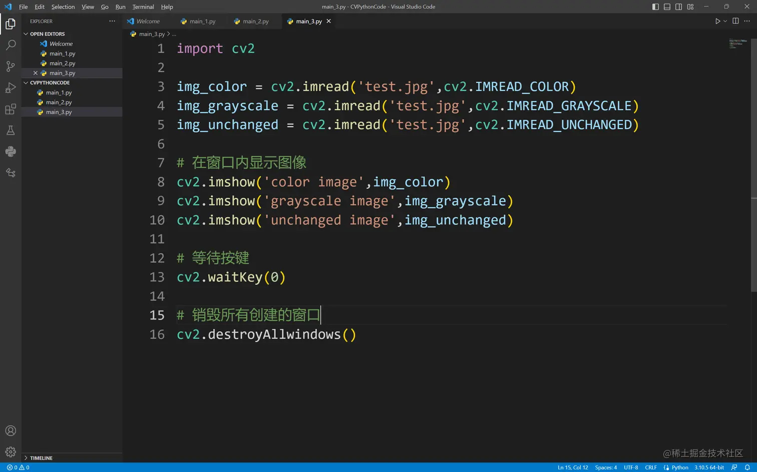Toggle Secondary Side Bar layout icon
Image resolution: width=757 pixels, height=472 pixels.
(678, 6)
